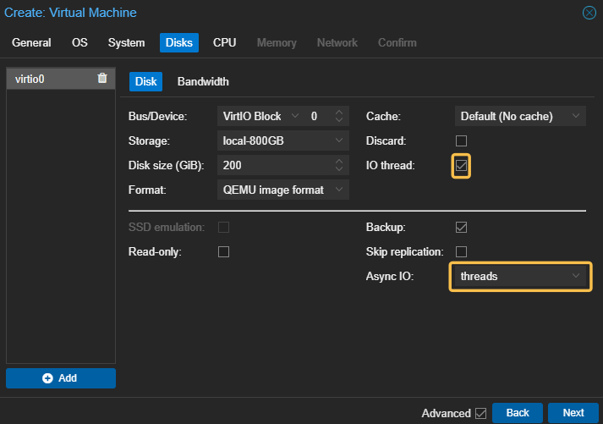Open the Format QEMU image format dropdown

(x=339, y=190)
